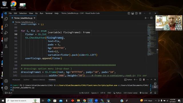Open notifications bell in status bar
The image size is (183, 103).
coord(155,93)
